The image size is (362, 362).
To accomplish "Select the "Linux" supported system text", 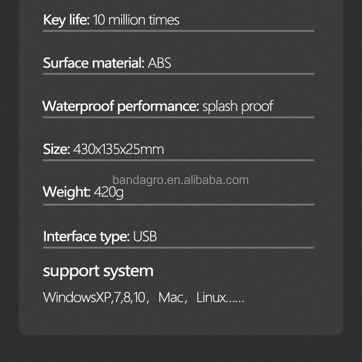I will pos(211,297).
